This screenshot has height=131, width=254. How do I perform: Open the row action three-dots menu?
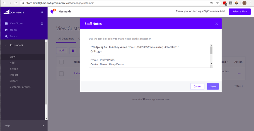(x=239, y=74)
